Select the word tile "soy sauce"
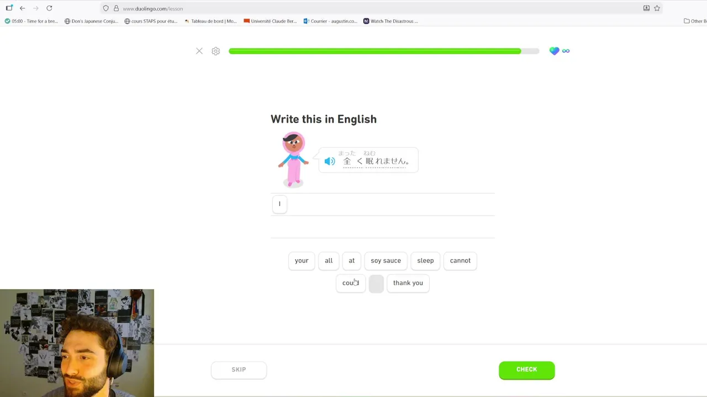 pos(386,261)
